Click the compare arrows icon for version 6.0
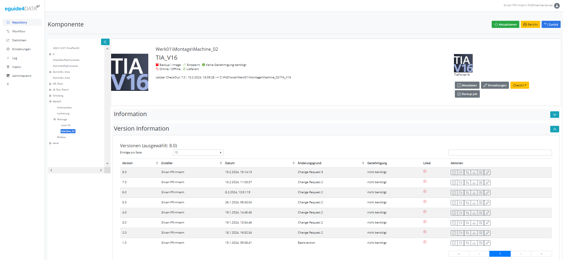The height and width of the screenshot is (260, 563). point(467,193)
